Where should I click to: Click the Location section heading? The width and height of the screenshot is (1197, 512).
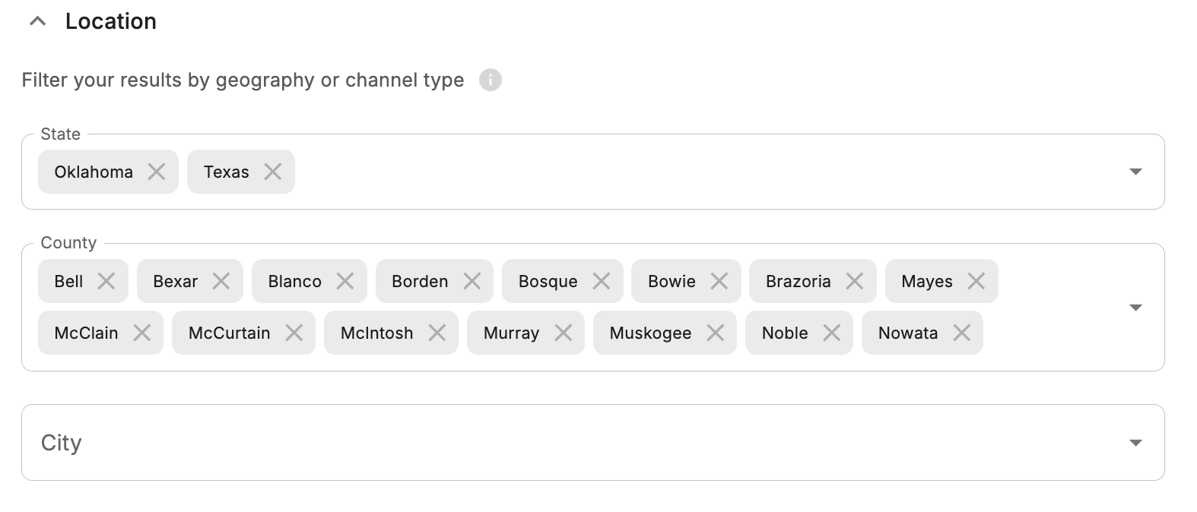(111, 22)
